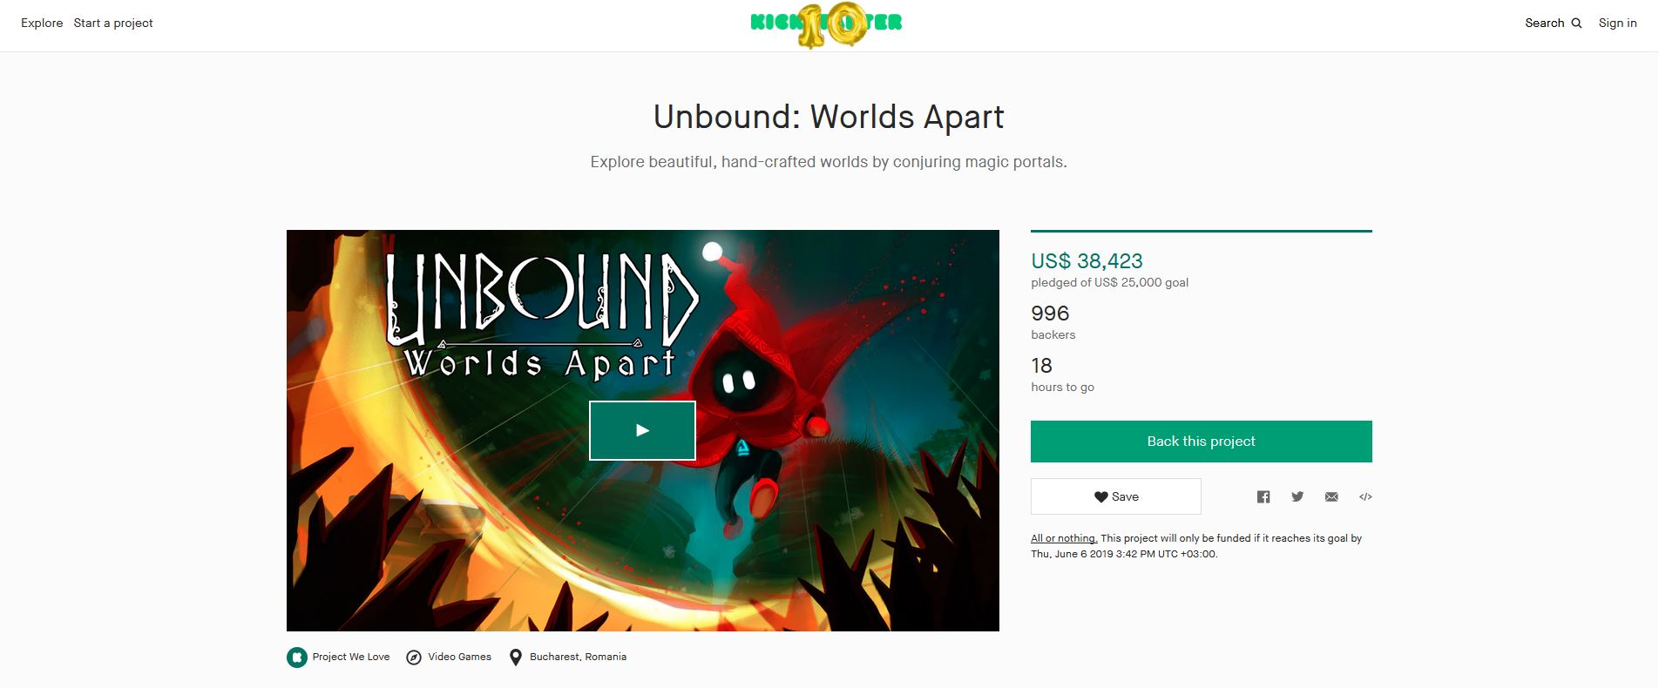Click the Back this project button
This screenshot has width=1659, height=688.
pos(1201,442)
